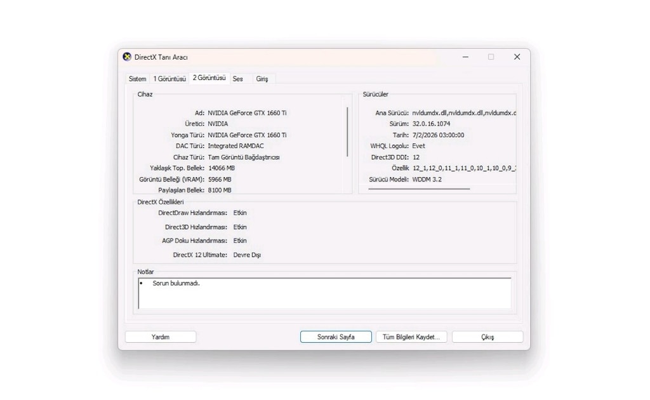The image size is (650, 400).
Task: Click the Yonga Türü label
Action: 187,135
